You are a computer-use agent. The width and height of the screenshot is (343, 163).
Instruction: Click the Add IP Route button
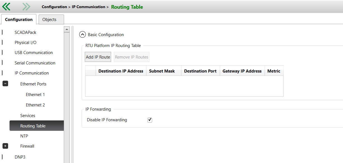98,57
